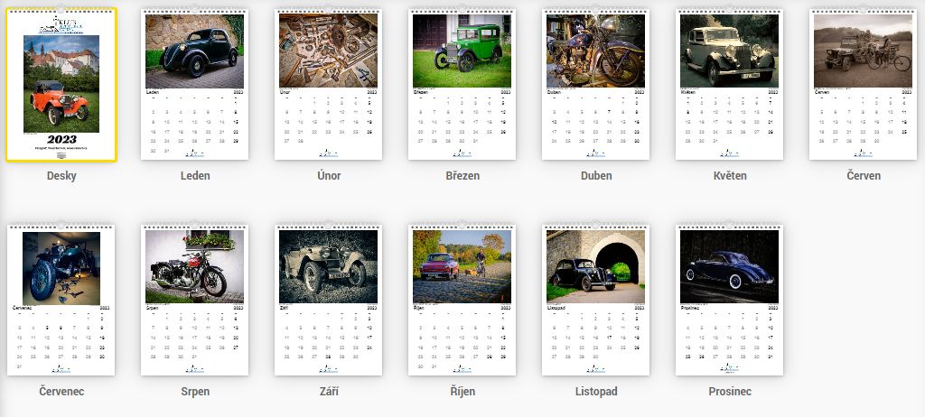Select the Červen sepia photo page
Image resolution: width=925 pixels, height=417 pixels.
point(863,85)
